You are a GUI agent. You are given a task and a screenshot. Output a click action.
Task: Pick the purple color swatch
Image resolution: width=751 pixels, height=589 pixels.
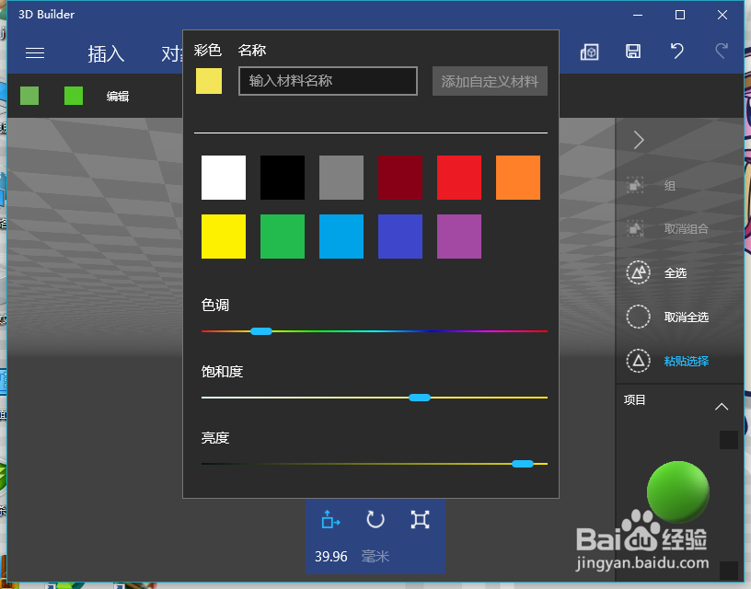459,237
